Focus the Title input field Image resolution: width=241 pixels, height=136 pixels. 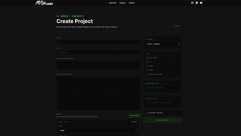[99, 42]
